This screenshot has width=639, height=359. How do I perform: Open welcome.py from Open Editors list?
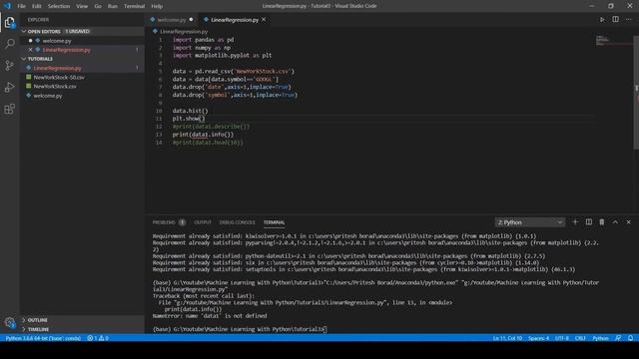pos(57,41)
